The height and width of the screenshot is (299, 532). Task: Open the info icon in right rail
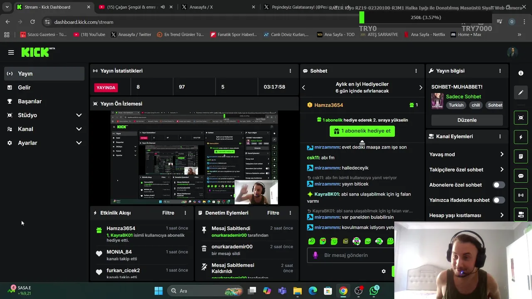(x=521, y=73)
